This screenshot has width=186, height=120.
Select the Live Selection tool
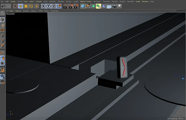point(15,6)
